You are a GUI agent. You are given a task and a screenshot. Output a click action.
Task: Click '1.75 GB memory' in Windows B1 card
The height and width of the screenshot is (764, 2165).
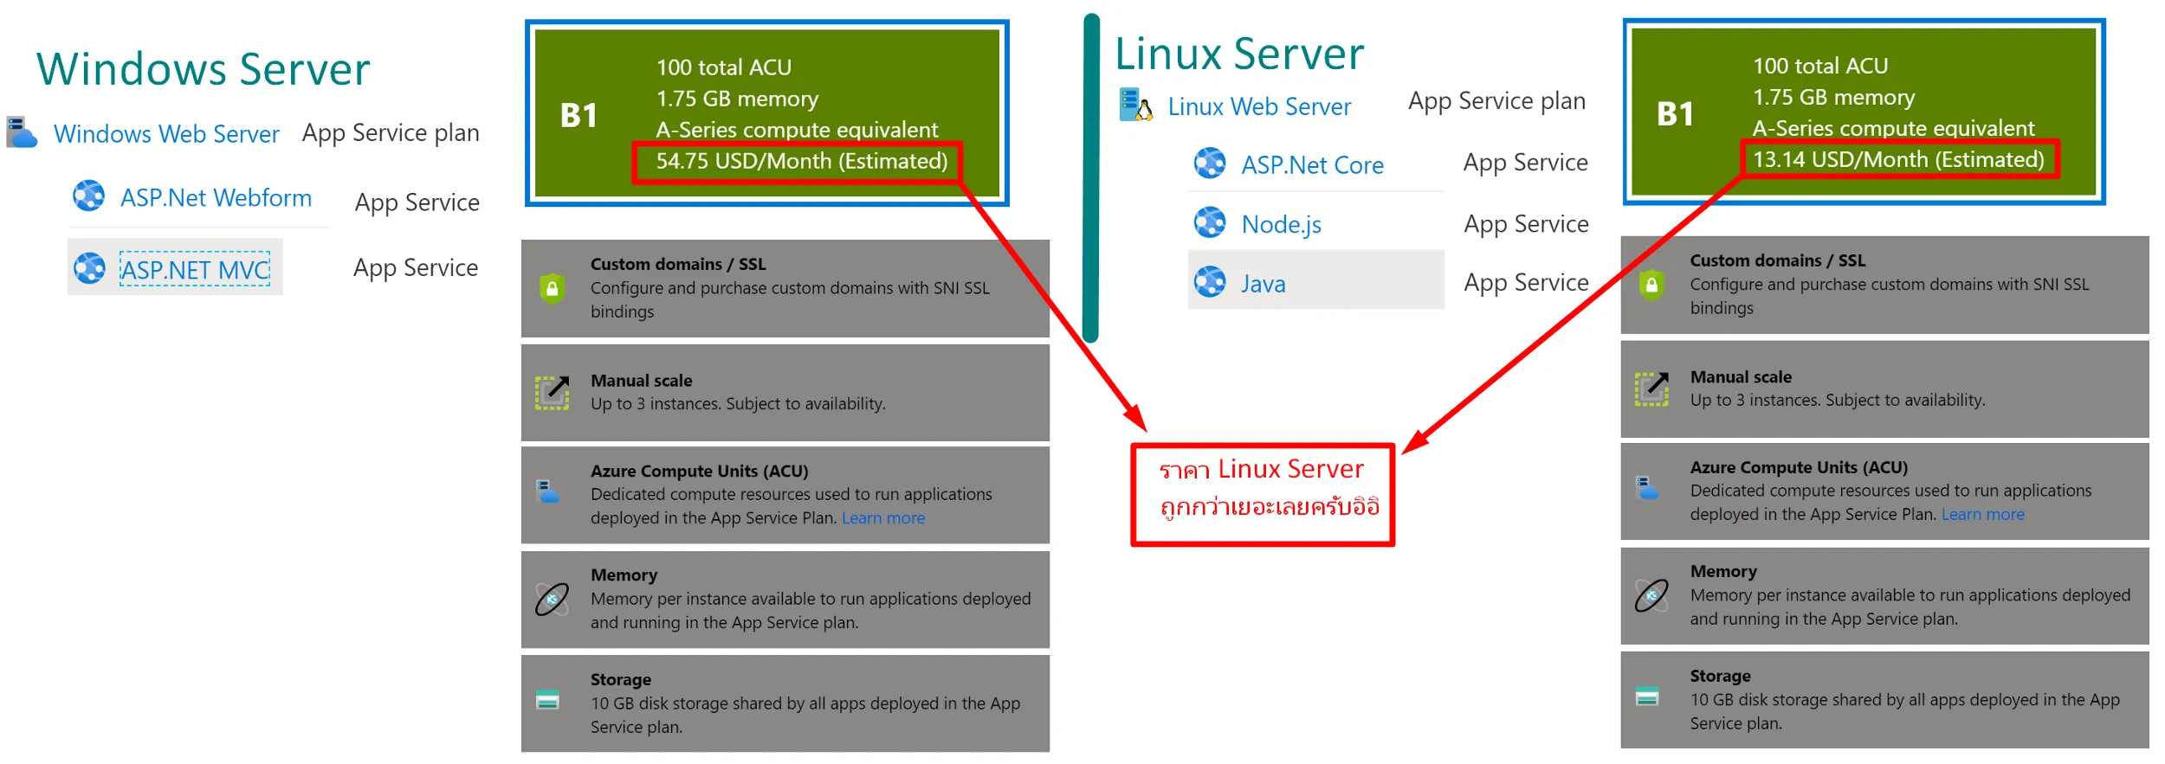(x=737, y=100)
